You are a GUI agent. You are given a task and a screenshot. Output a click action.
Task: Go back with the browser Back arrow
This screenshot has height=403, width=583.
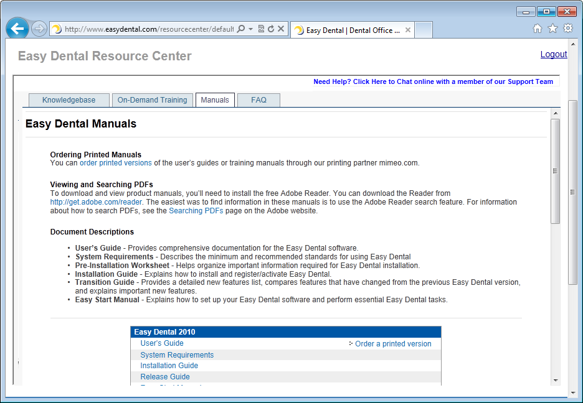[17, 29]
